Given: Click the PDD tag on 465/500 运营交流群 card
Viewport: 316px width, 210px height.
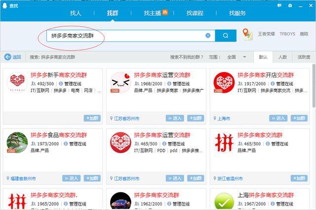Looking at the screenshot, I should pyautogui.click(x=161, y=150).
